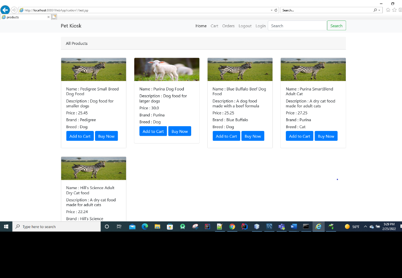Open favorites with the star icon
The width and height of the screenshot is (402, 278).
394,10
